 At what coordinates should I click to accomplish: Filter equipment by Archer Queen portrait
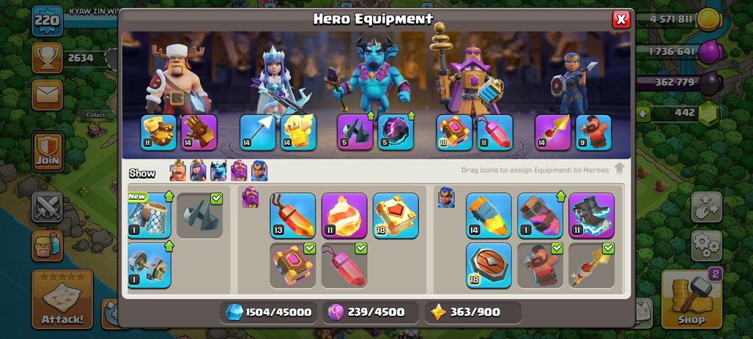pos(198,171)
